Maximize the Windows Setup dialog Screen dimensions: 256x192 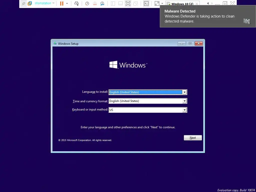(190, 43)
